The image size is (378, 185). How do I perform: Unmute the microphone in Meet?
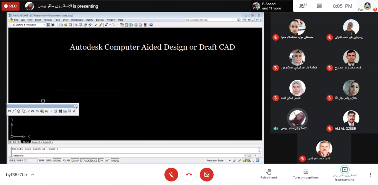point(171,174)
